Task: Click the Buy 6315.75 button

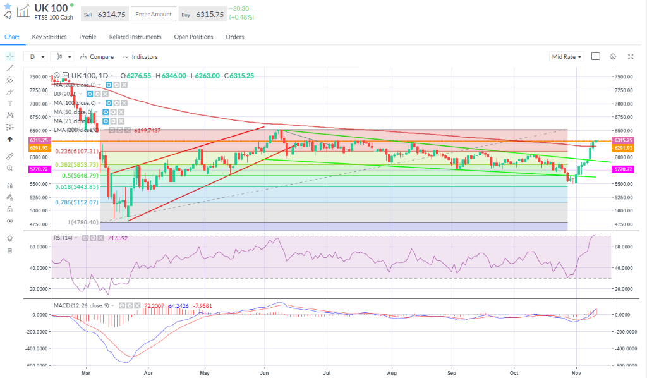Action: 203,15
